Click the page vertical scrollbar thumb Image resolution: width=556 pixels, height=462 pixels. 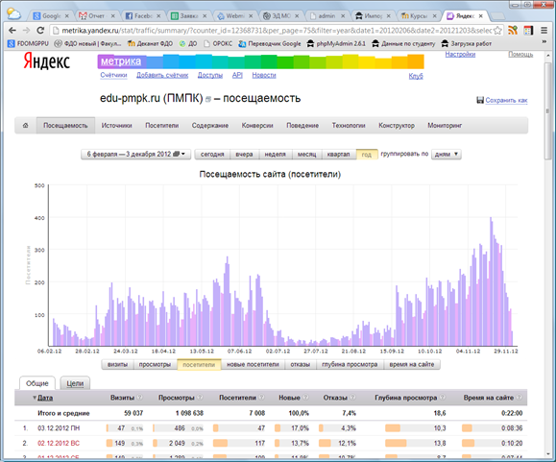[x=548, y=111]
